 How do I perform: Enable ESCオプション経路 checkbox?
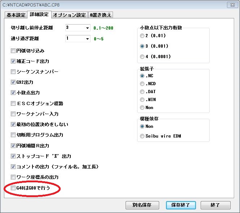coord(13,103)
